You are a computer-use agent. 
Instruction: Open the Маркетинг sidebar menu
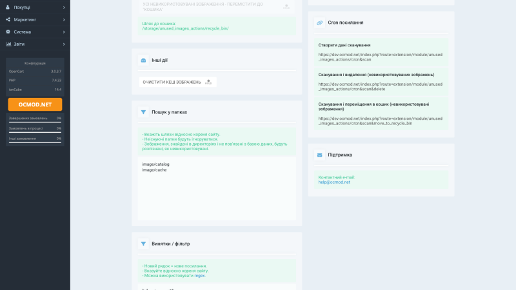(35, 19)
